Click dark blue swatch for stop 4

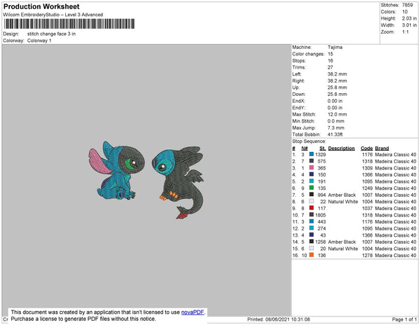311,174
